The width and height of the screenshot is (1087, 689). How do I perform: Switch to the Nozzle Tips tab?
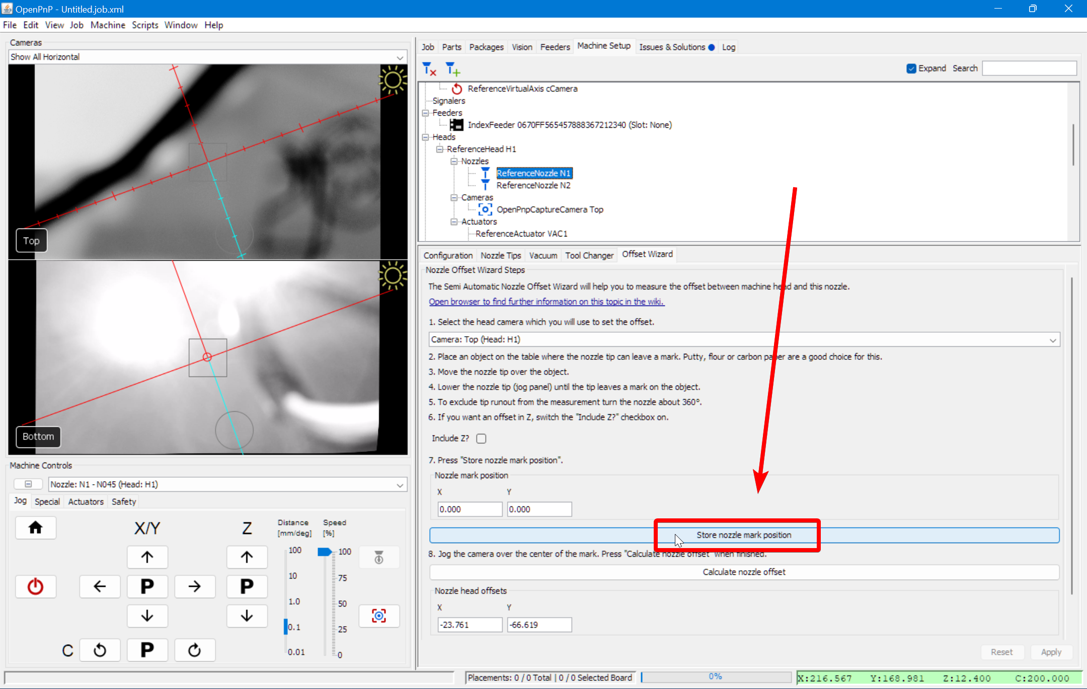point(500,255)
